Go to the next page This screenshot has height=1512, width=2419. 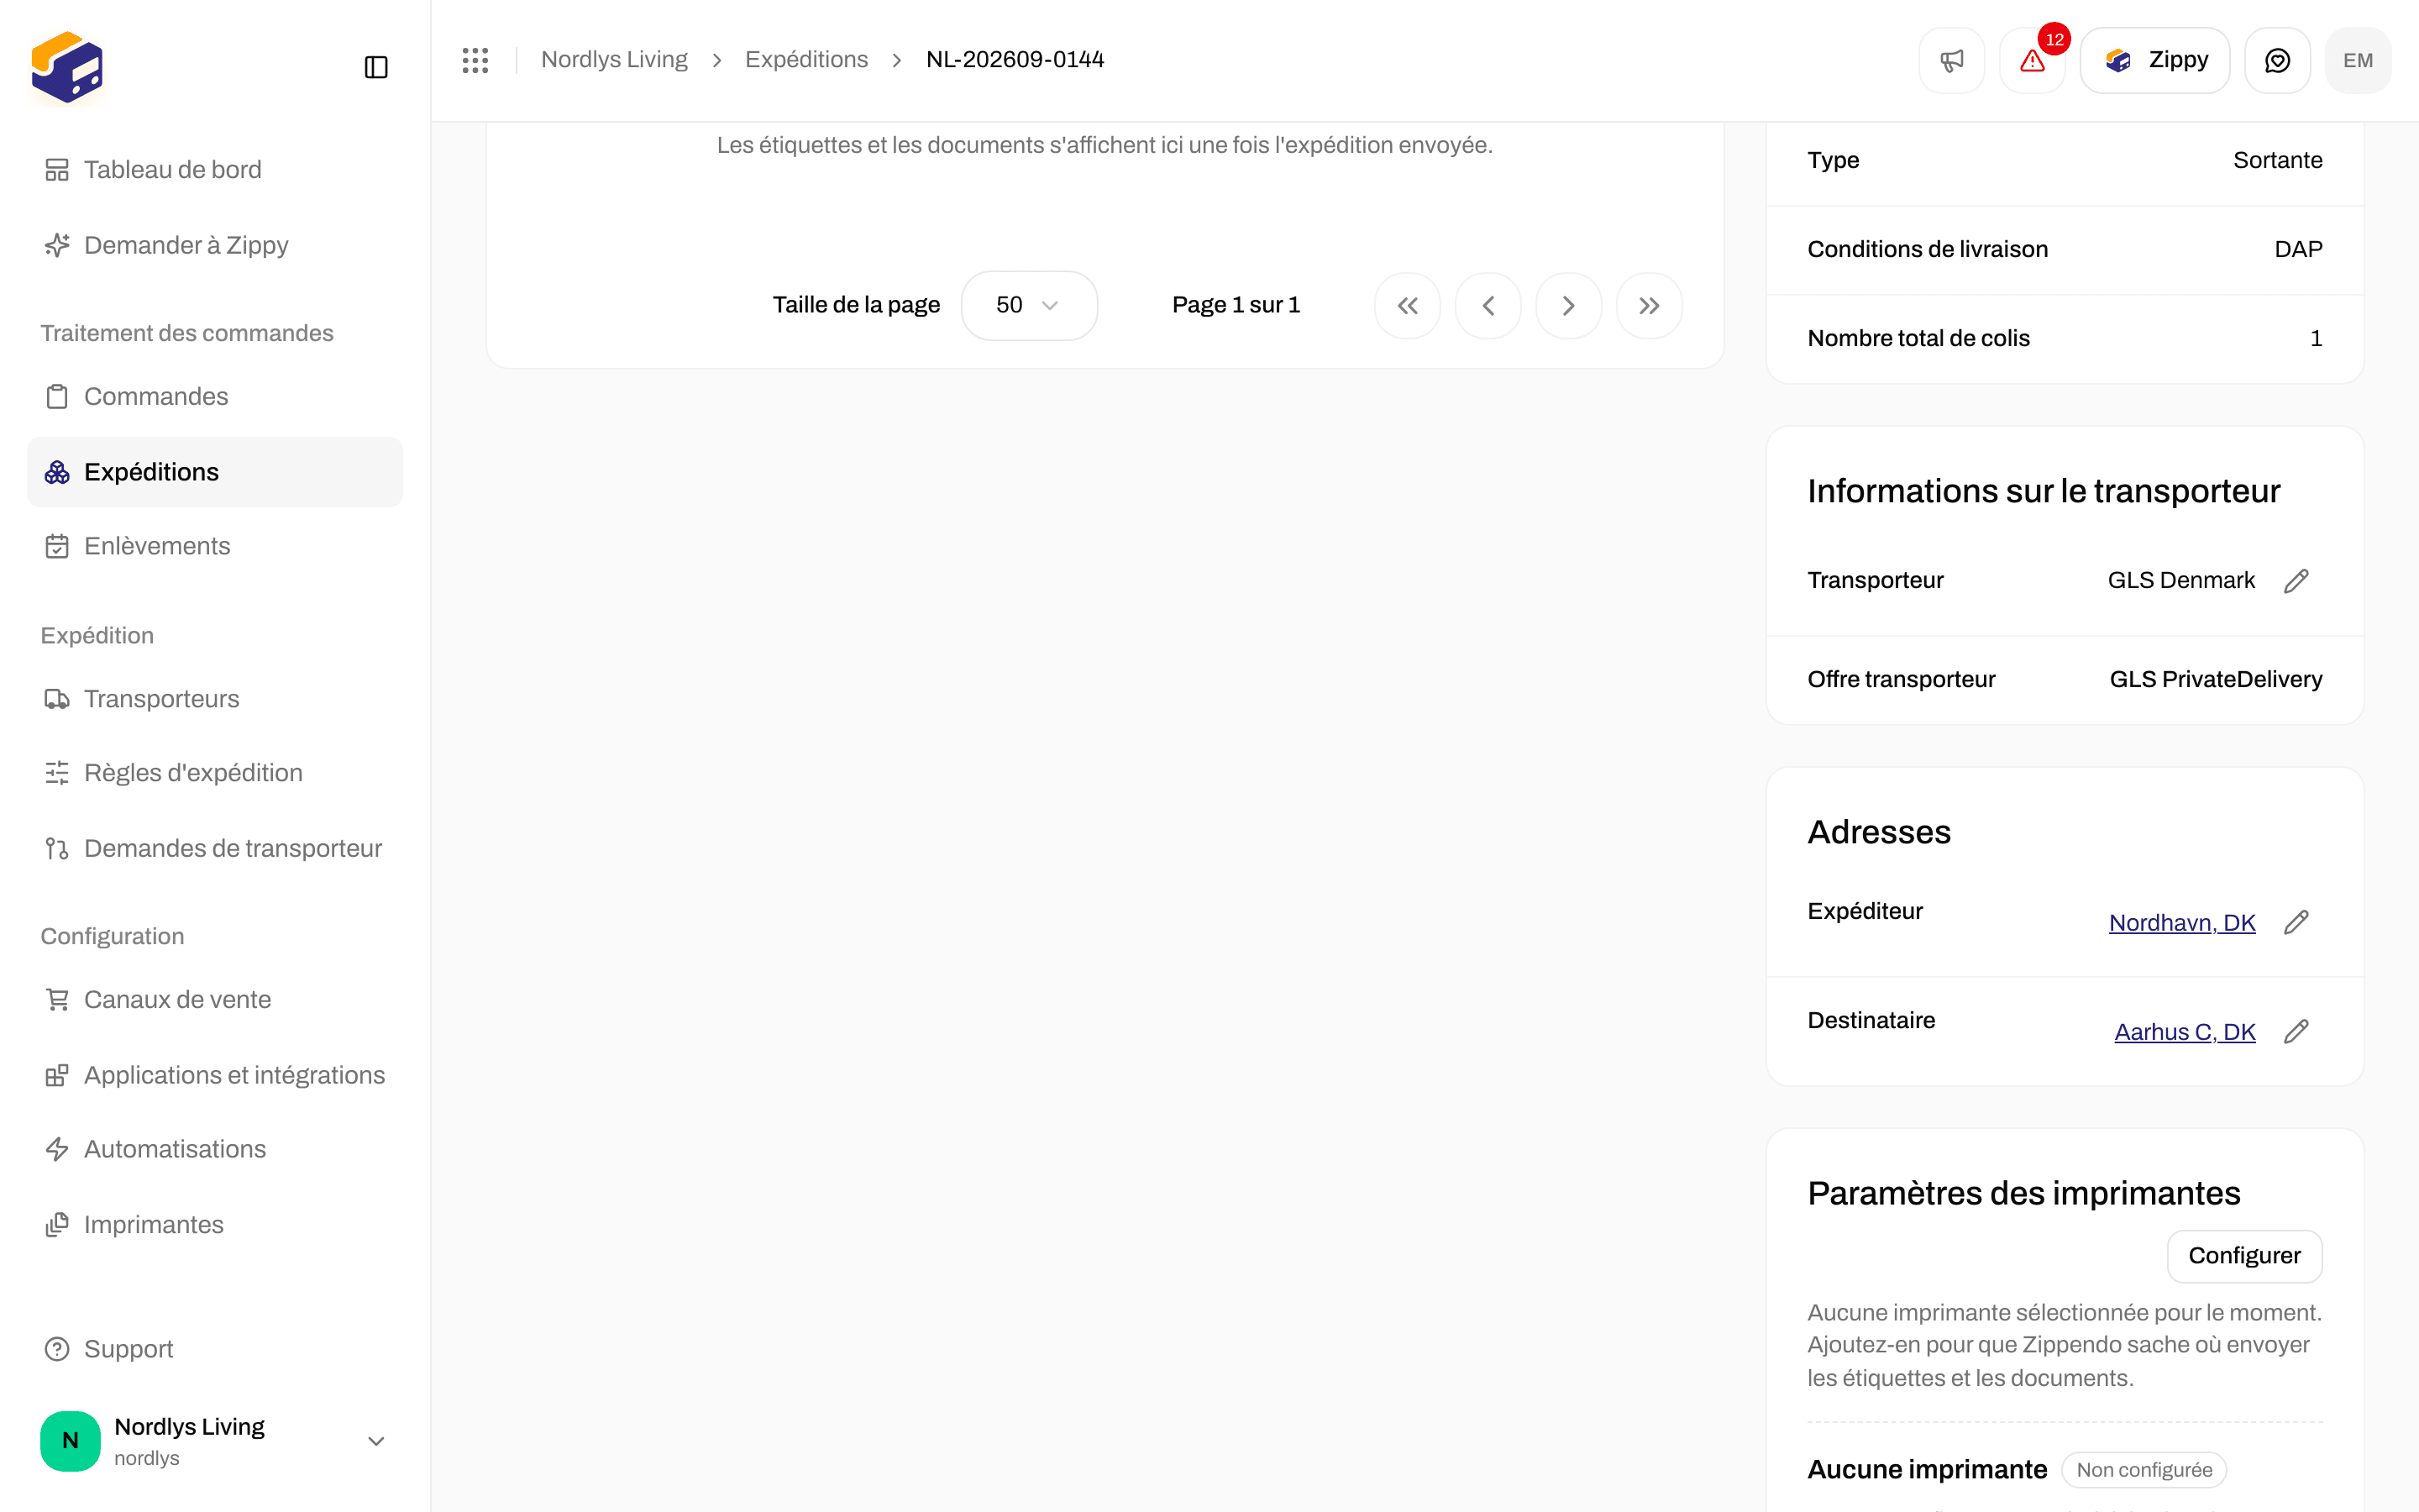click(x=1568, y=306)
